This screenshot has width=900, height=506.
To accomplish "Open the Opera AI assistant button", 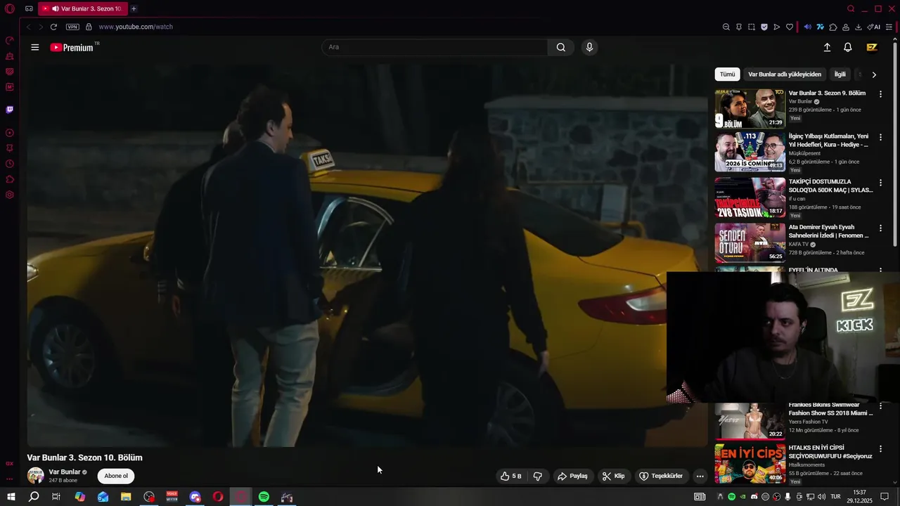I will pyautogui.click(x=874, y=27).
